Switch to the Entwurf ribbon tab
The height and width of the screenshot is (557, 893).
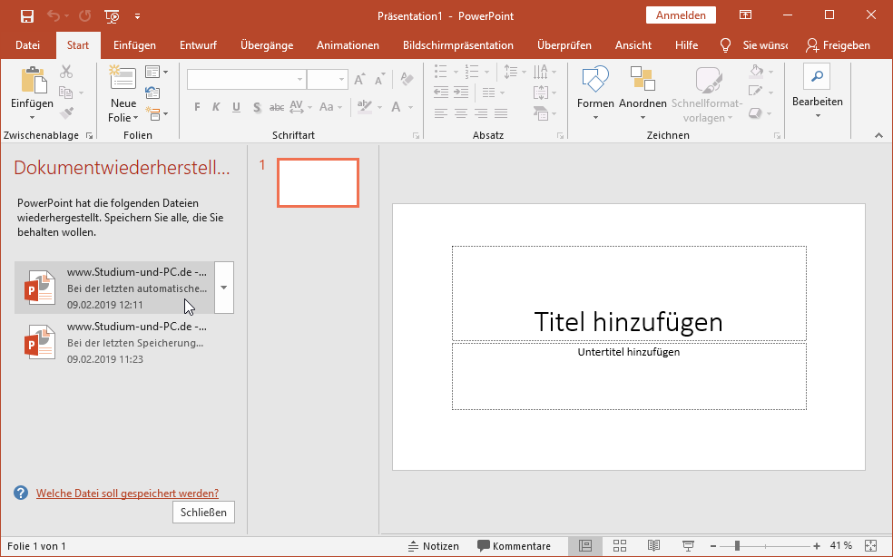[198, 45]
